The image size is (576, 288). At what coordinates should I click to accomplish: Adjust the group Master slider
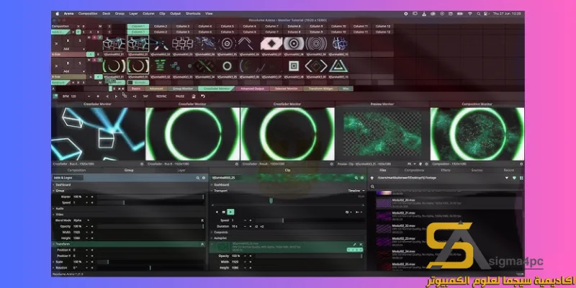[150, 197]
